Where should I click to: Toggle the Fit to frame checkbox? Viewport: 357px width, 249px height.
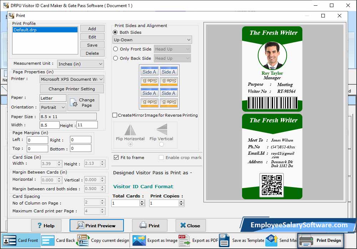[116, 157]
